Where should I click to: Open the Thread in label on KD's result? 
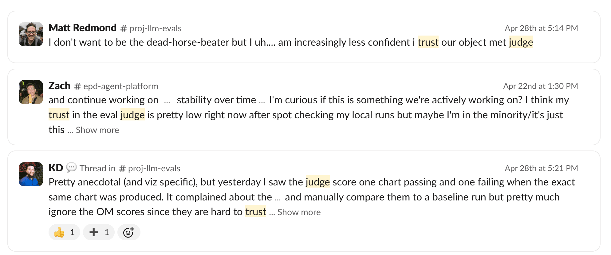click(x=97, y=168)
